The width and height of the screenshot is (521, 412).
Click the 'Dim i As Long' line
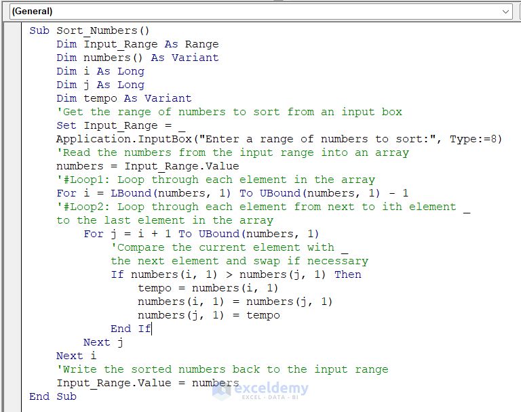tap(100, 71)
